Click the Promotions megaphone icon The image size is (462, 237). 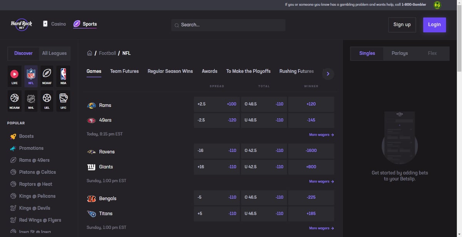click(x=13, y=148)
